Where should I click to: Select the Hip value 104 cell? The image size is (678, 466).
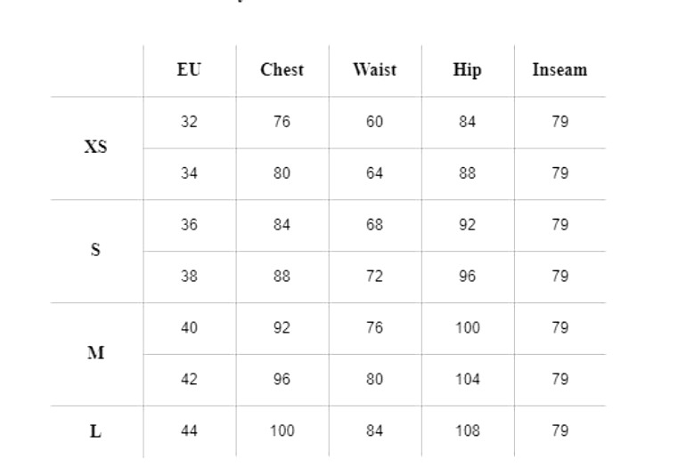click(x=467, y=380)
